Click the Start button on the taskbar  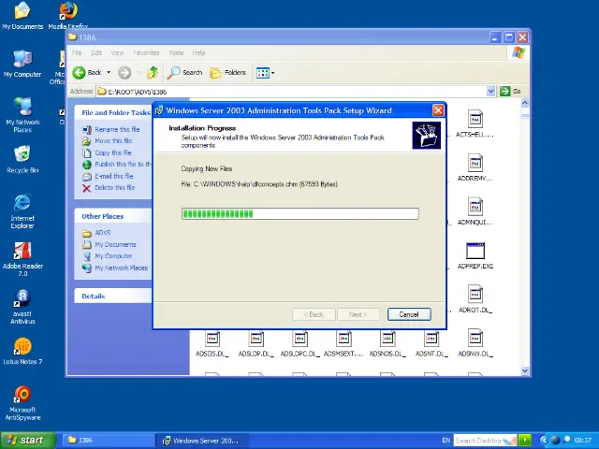[25, 440]
